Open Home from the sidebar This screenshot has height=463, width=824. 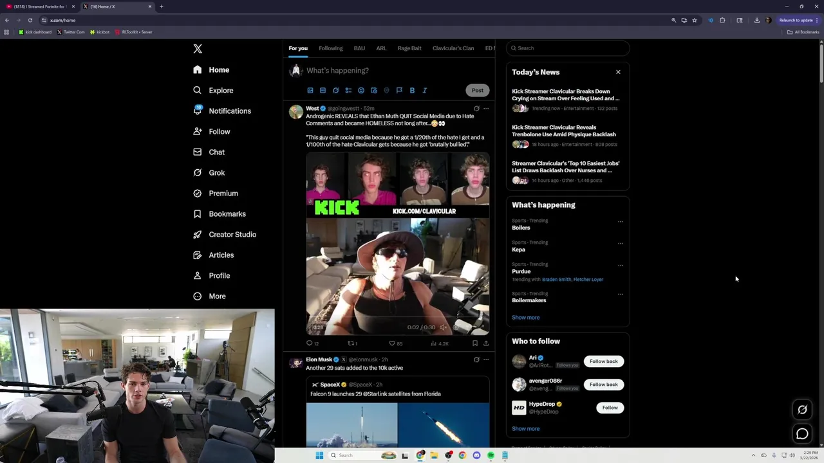coord(211,69)
